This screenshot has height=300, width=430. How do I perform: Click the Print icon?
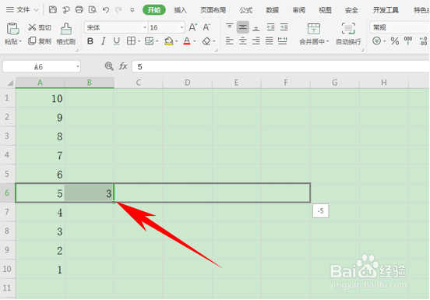point(79,10)
